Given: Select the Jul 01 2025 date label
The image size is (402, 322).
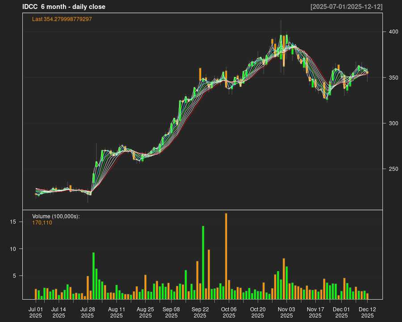Looking at the screenshot, I should 36,312.
